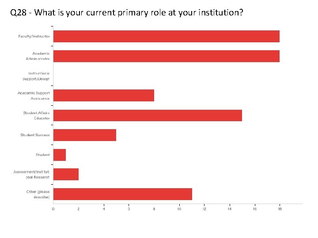Click the 14 tick label

(x=229, y=209)
